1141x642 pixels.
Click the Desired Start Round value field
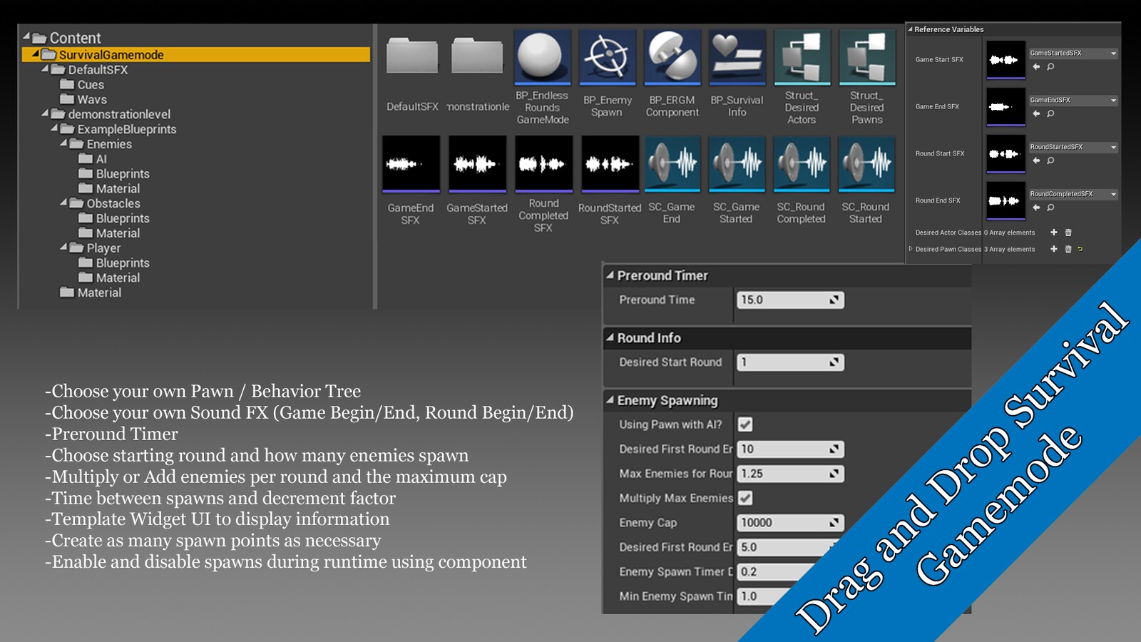pos(790,362)
